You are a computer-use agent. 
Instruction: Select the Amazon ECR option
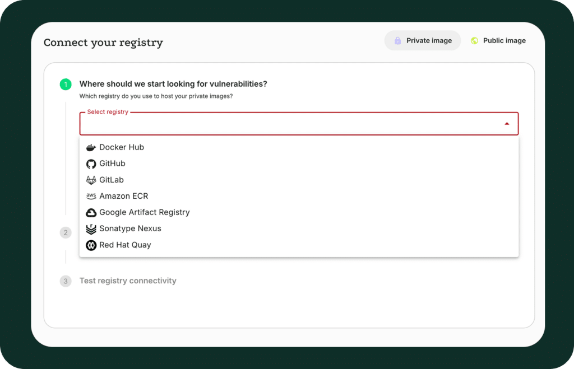[299, 196]
